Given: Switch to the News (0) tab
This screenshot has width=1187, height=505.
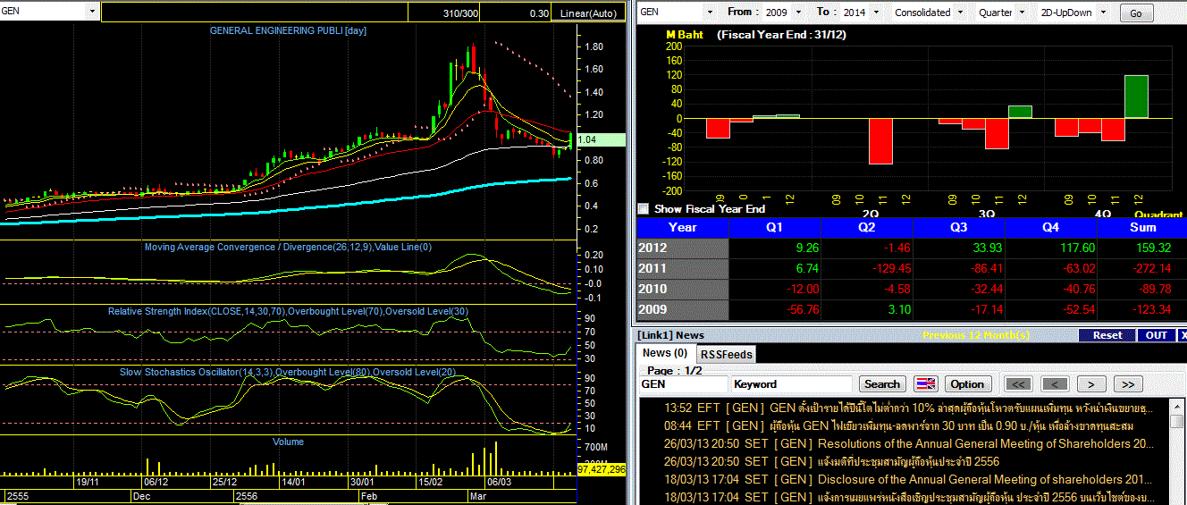Looking at the screenshot, I should point(665,353).
